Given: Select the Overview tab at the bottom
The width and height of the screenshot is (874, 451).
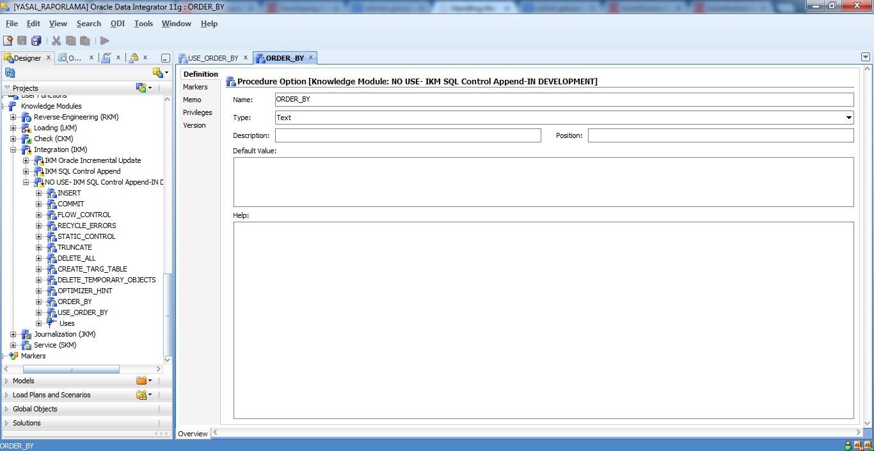Looking at the screenshot, I should pyautogui.click(x=193, y=434).
